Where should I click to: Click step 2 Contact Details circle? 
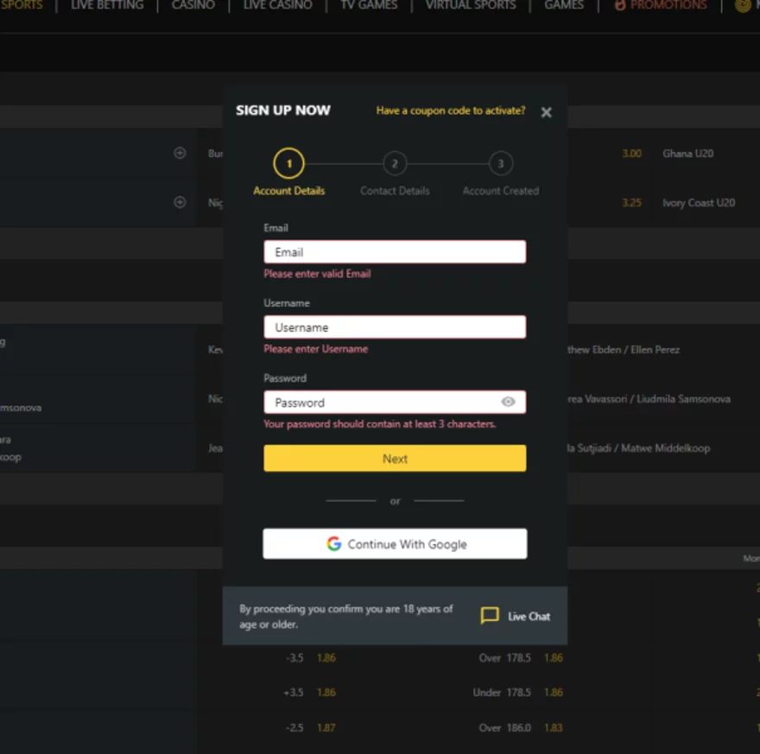point(395,163)
